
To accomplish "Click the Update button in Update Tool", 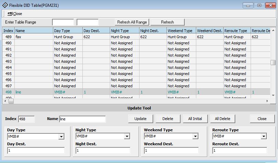I will tap(140, 119).
